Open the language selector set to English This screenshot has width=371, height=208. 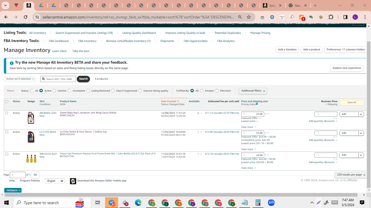click(x=55, y=181)
